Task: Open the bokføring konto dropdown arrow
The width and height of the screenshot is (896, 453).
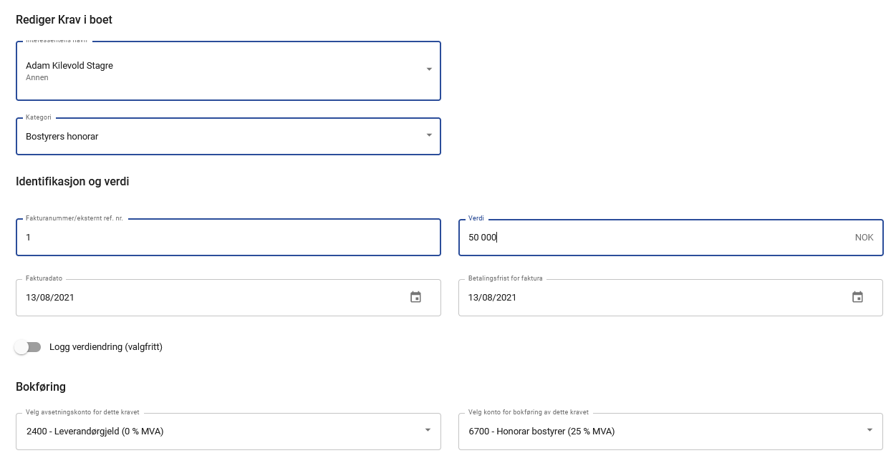Action: (869, 430)
